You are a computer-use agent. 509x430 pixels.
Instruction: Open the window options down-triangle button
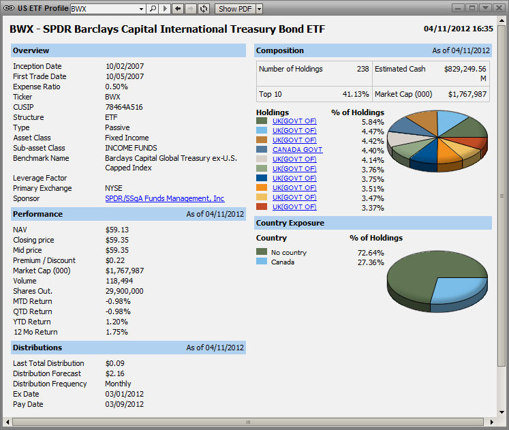(x=485, y=7)
